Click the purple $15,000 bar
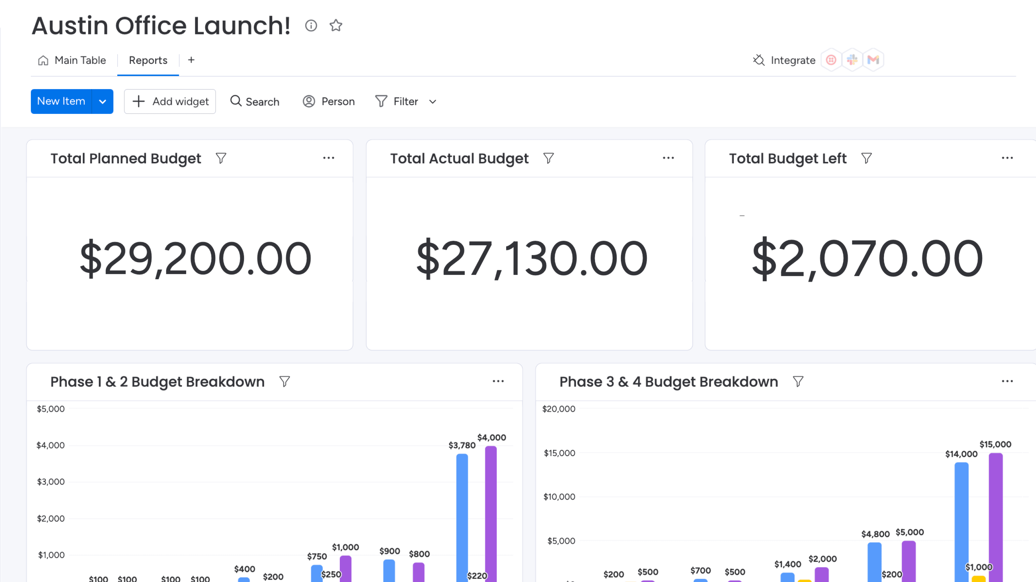 996,517
